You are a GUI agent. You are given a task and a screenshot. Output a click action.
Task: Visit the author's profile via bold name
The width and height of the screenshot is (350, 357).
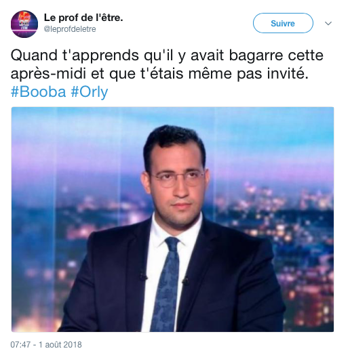(83, 18)
